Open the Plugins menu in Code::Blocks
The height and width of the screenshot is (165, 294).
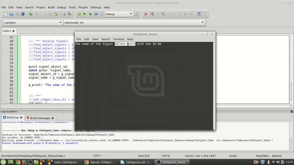pyautogui.click(x=83, y=7)
